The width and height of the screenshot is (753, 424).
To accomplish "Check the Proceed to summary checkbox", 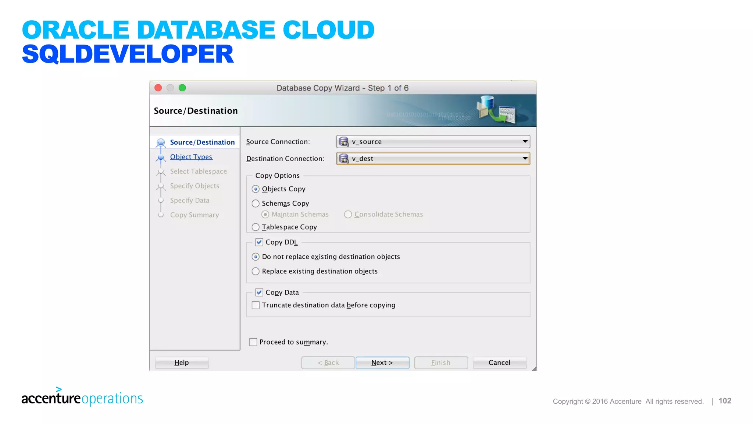I will pos(253,342).
